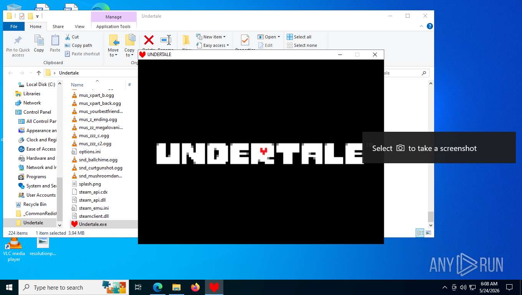Expand the New item dropdown
522x295 pixels.
point(211,37)
